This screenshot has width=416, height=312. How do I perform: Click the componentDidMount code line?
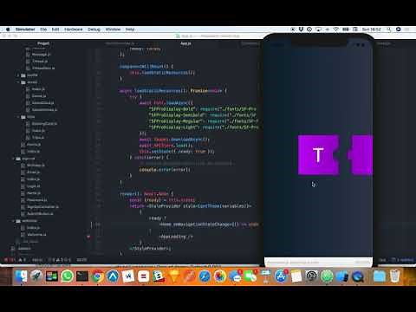coord(146,67)
